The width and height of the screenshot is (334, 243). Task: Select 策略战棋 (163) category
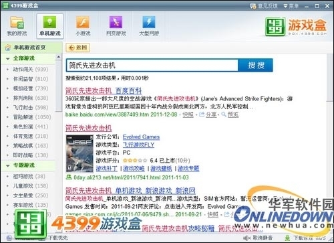(x=31, y=146)
